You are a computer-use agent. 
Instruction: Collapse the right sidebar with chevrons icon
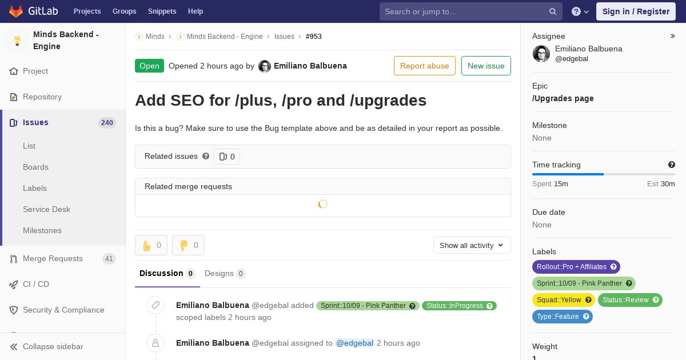672,36
